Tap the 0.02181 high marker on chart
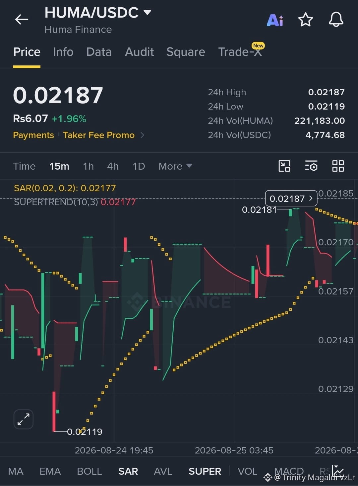Screen dimensions: 358x486 (x=259, y=209)
